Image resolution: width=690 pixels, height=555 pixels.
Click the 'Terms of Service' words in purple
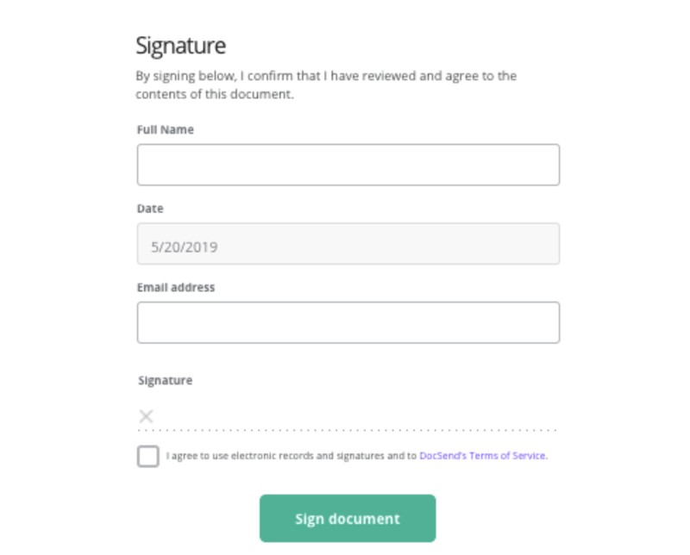coord(507,456)
